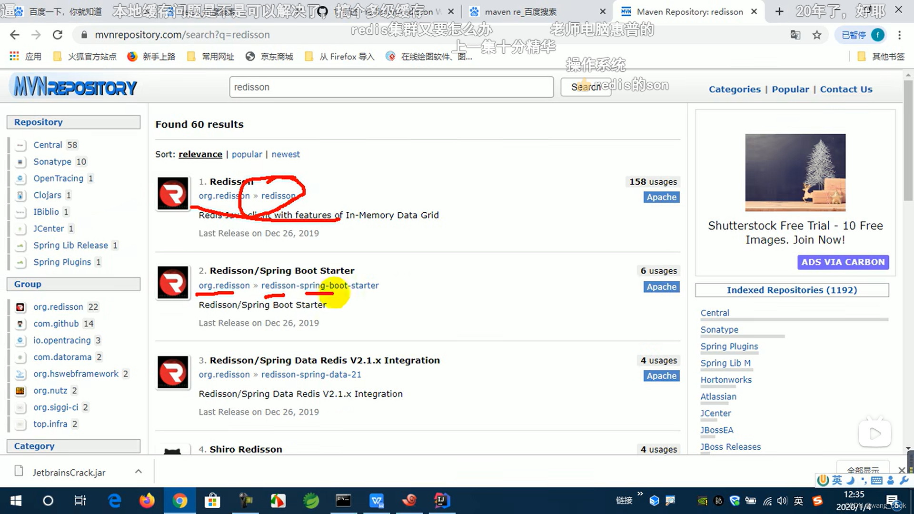Viewport: 914px width, 514px height.
Task: Sort results by newest
Action: pos(286,154)
